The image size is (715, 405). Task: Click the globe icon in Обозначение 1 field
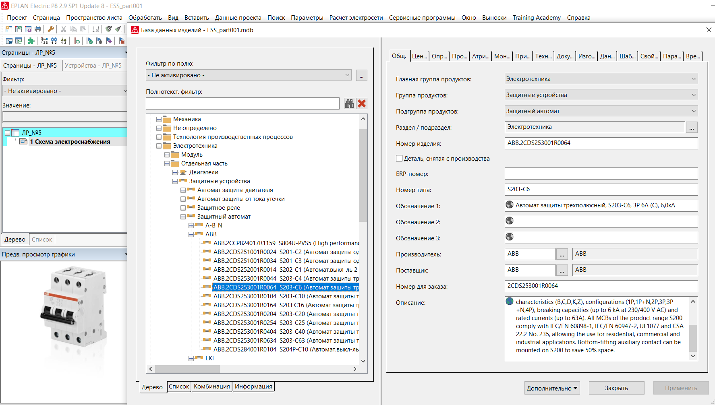510,205
